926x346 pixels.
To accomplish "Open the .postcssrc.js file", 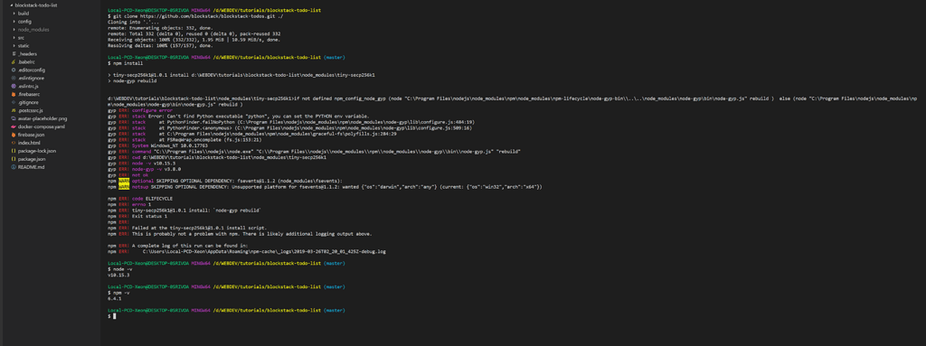I will [30, 110].
